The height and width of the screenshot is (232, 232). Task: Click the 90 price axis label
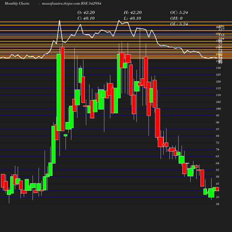tap(218, 122)
